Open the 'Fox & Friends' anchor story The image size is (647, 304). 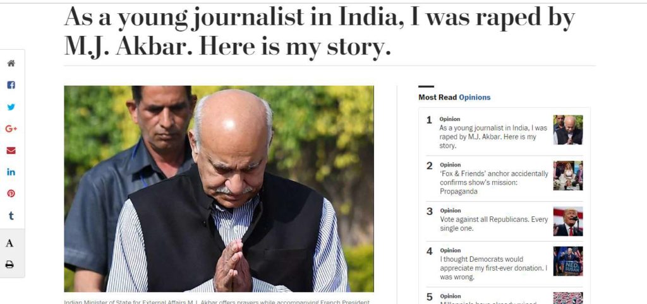point(494,182)
